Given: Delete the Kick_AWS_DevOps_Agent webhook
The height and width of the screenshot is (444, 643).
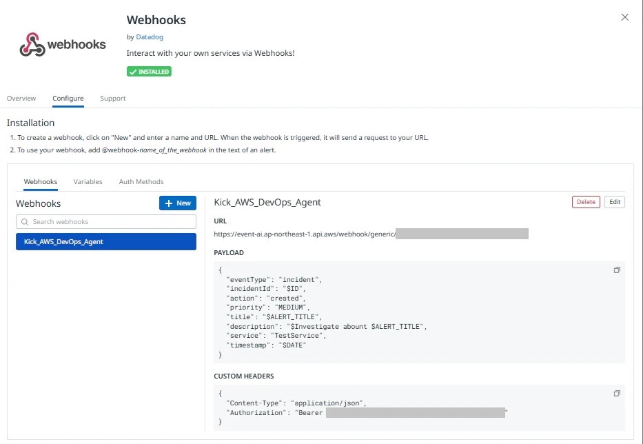Looking at the screenshot, I should [x=586, y=202].
